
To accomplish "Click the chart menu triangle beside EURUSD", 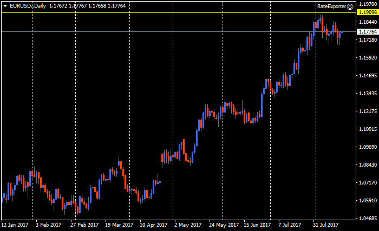I will 5,6.
